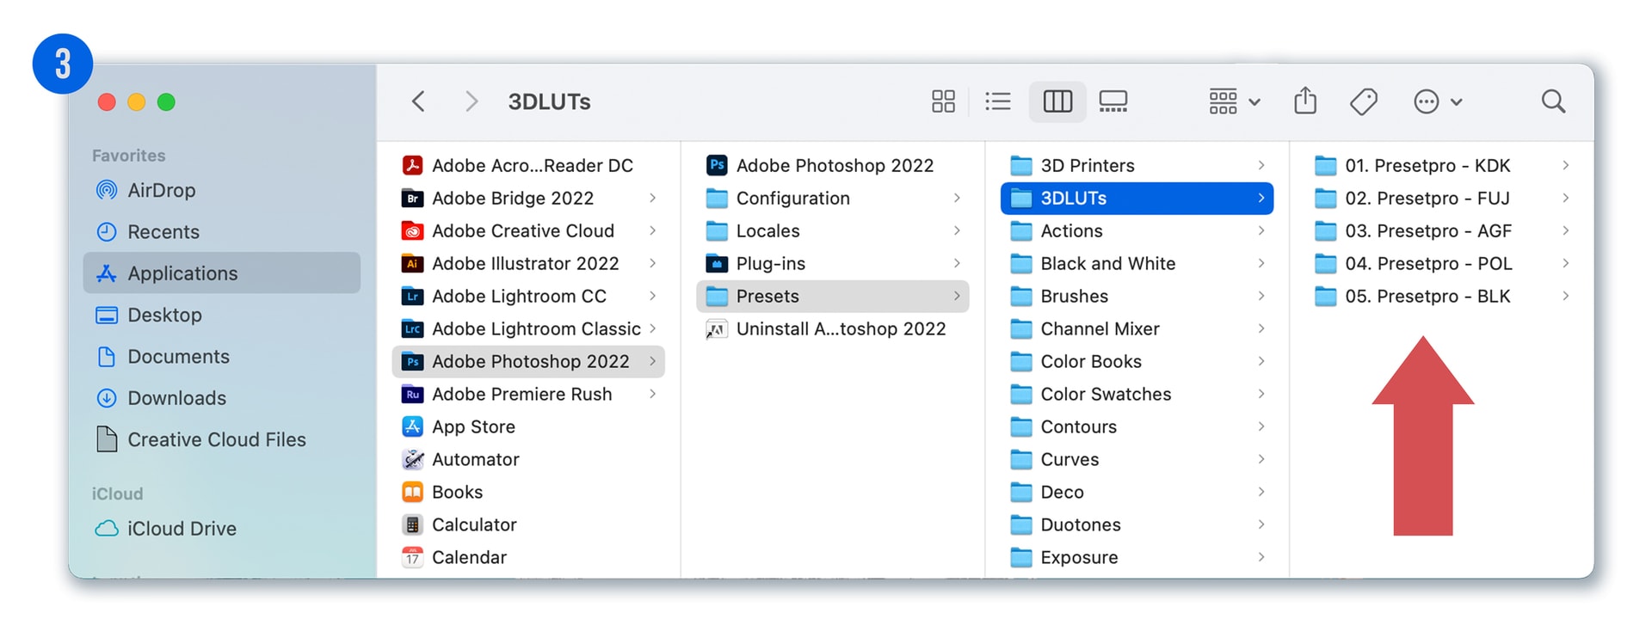Open AirDrop in the sidebar
1652x619 pixels.
click(x=222, y=190)
